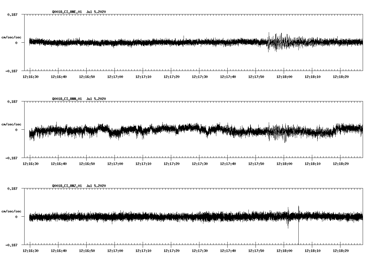Click 12:16:40 time label on HNZ plot

point(58,251)
